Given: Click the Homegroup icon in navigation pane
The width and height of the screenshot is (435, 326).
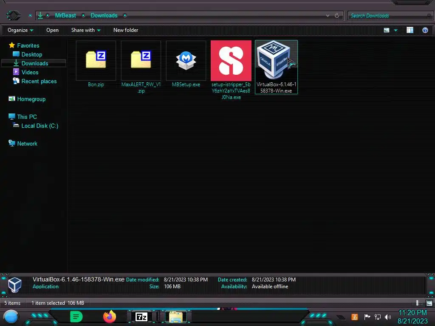Looking at the screenshot, I should [x=11, y=98].
